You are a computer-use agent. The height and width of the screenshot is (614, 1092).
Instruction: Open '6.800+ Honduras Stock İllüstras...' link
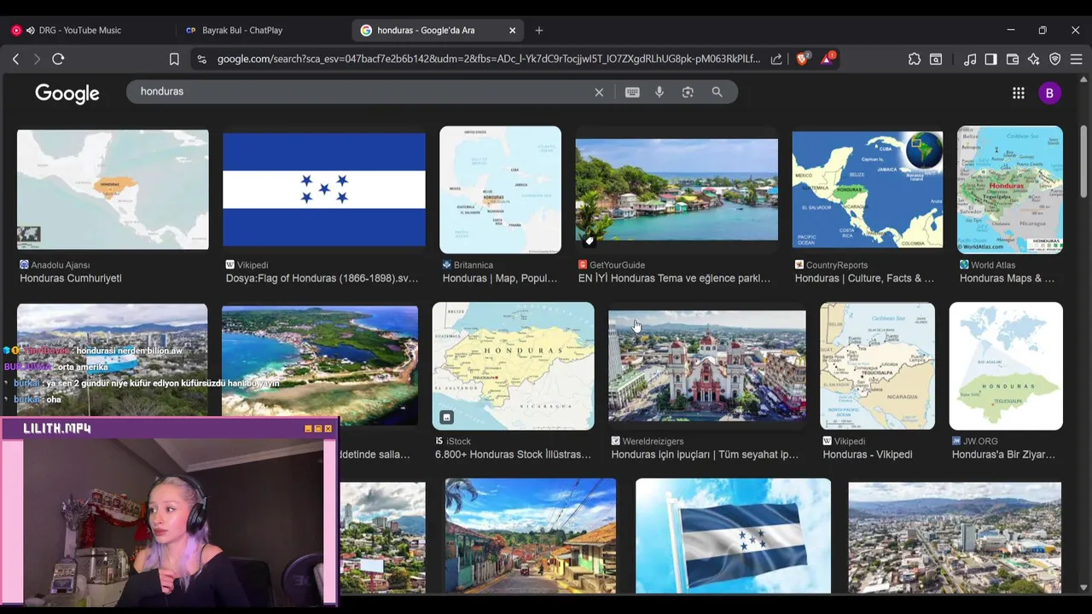coord(513,455)
